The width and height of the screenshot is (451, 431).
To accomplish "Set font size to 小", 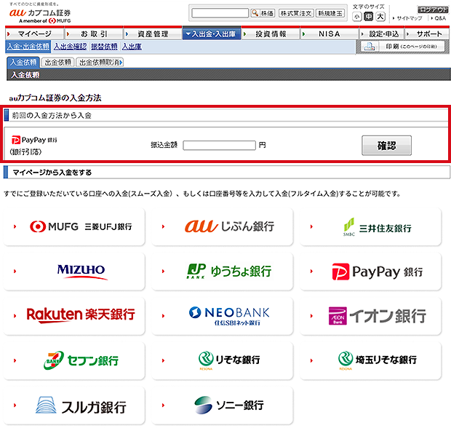I will [356, 17].
